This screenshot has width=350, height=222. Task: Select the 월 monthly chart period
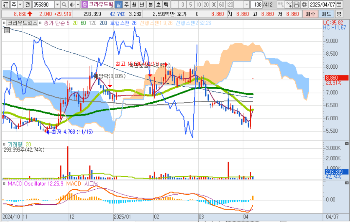134,4
